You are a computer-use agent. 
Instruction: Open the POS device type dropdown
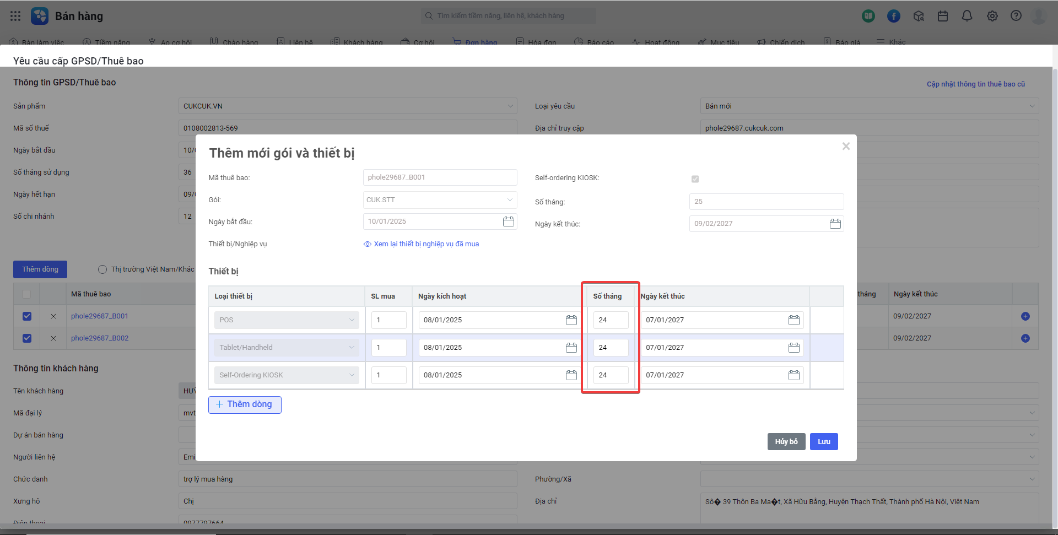pos(287,320)
